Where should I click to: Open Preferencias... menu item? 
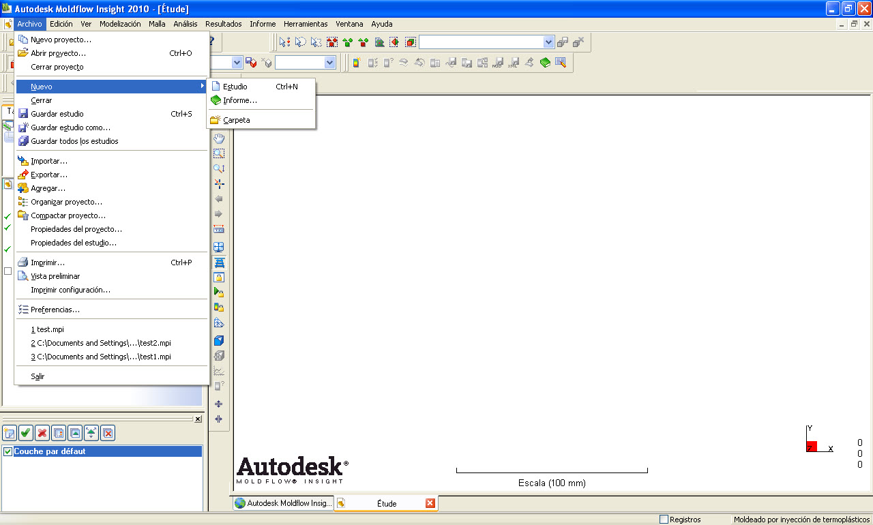[112, 310]
